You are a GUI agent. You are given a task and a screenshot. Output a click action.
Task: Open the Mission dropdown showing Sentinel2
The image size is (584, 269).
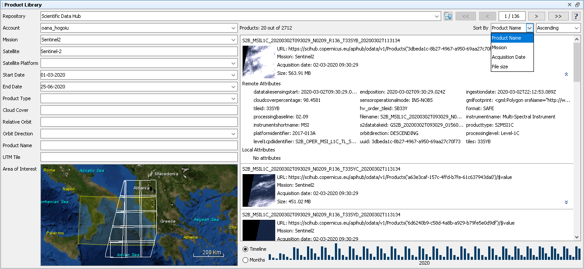point(139,40)
